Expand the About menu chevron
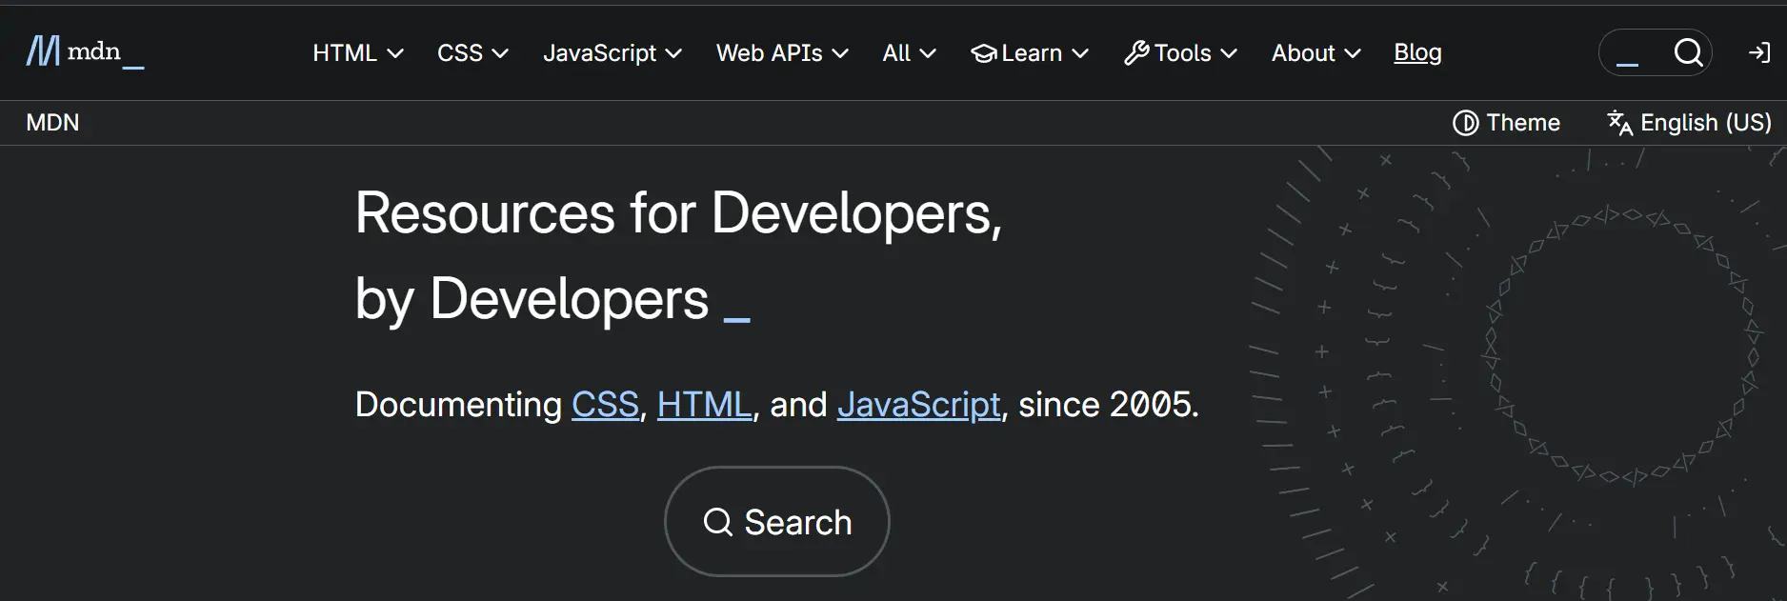The height and width of the screenshot is (601, 1787). [1353, 53]
